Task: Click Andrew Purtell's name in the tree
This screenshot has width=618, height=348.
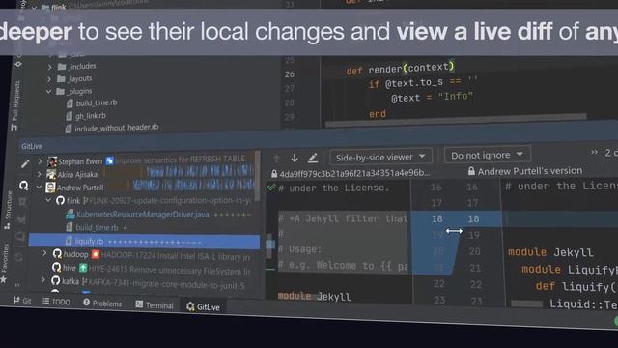Action: pos(80,188)
